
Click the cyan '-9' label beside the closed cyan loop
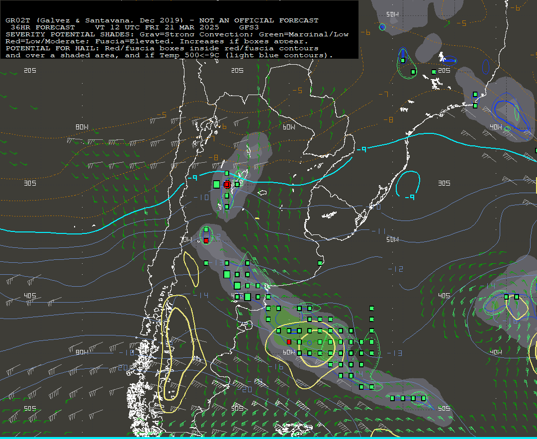point(410,197)
